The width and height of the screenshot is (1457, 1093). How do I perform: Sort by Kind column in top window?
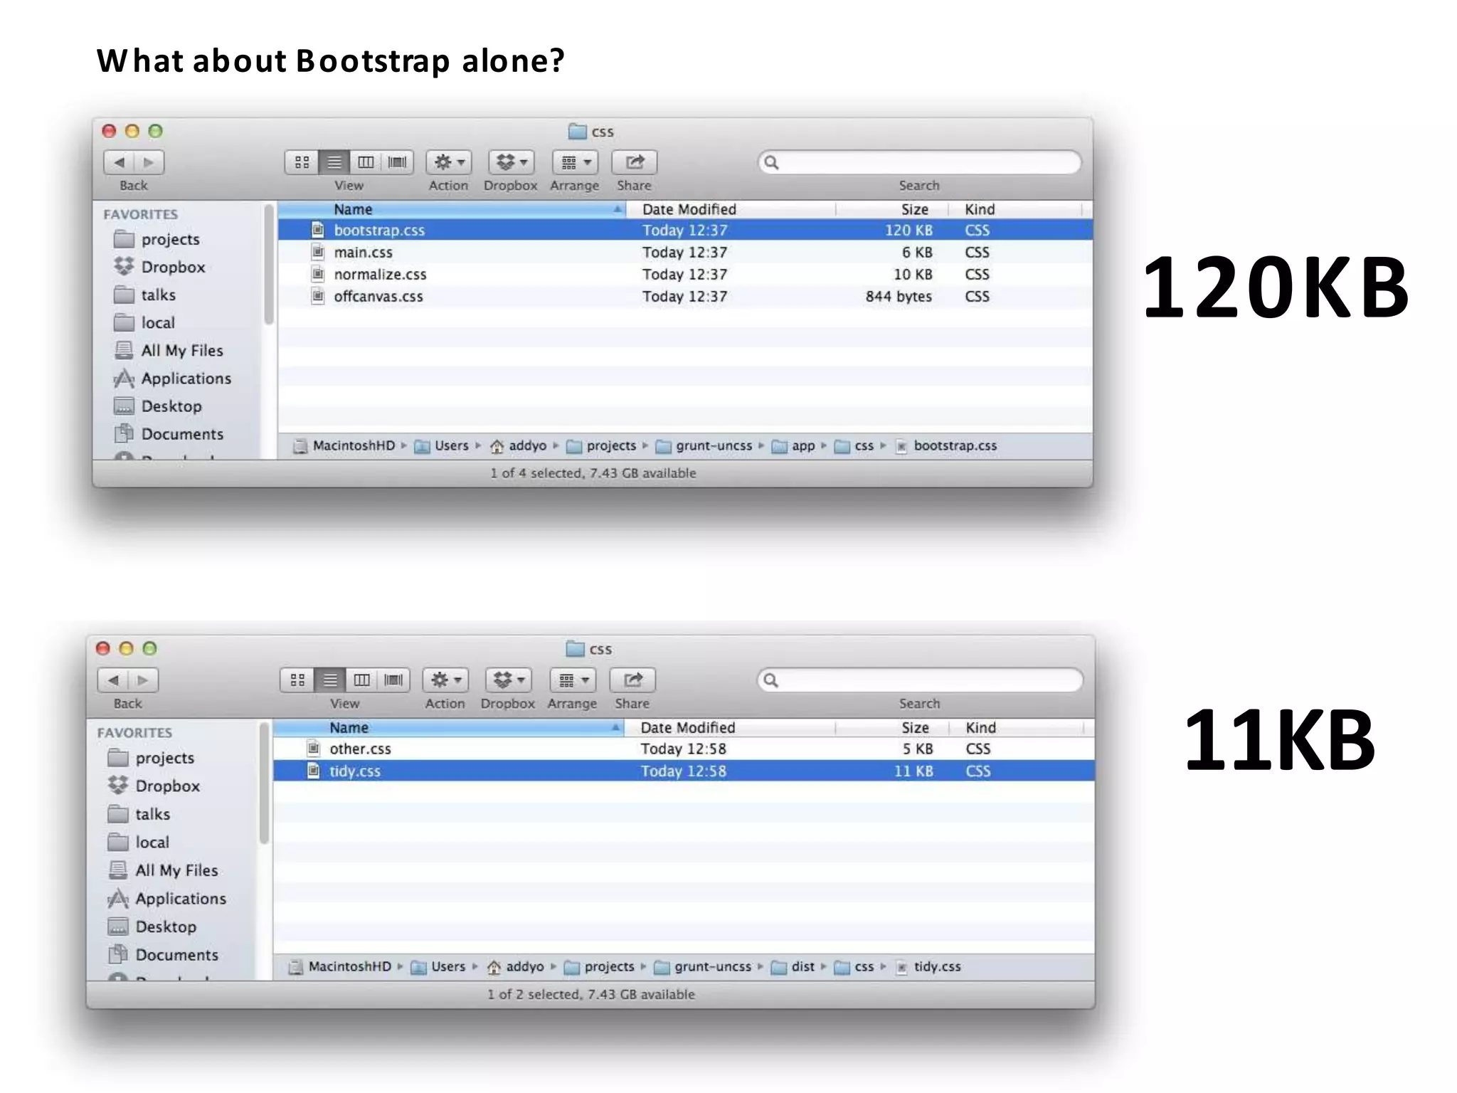[x=1015, y=209]
